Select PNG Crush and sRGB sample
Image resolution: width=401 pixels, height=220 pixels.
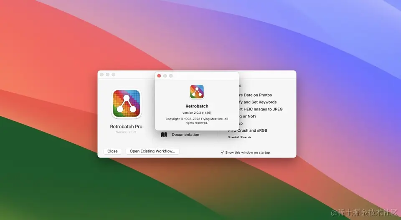[248, 130]
